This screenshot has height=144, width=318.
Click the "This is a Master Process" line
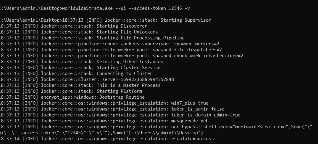click(129, 85)
